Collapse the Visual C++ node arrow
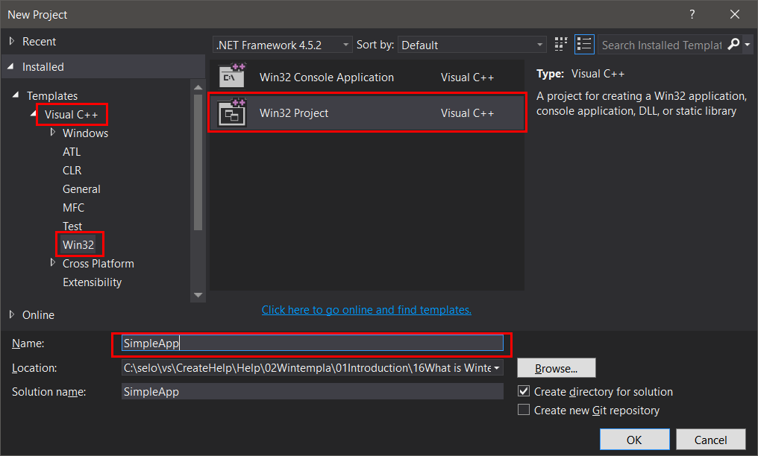The height and width of the screenshot is (456, 758). click(34, 114)
